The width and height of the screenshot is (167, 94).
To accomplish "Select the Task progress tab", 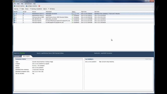I will click(26, 56).
